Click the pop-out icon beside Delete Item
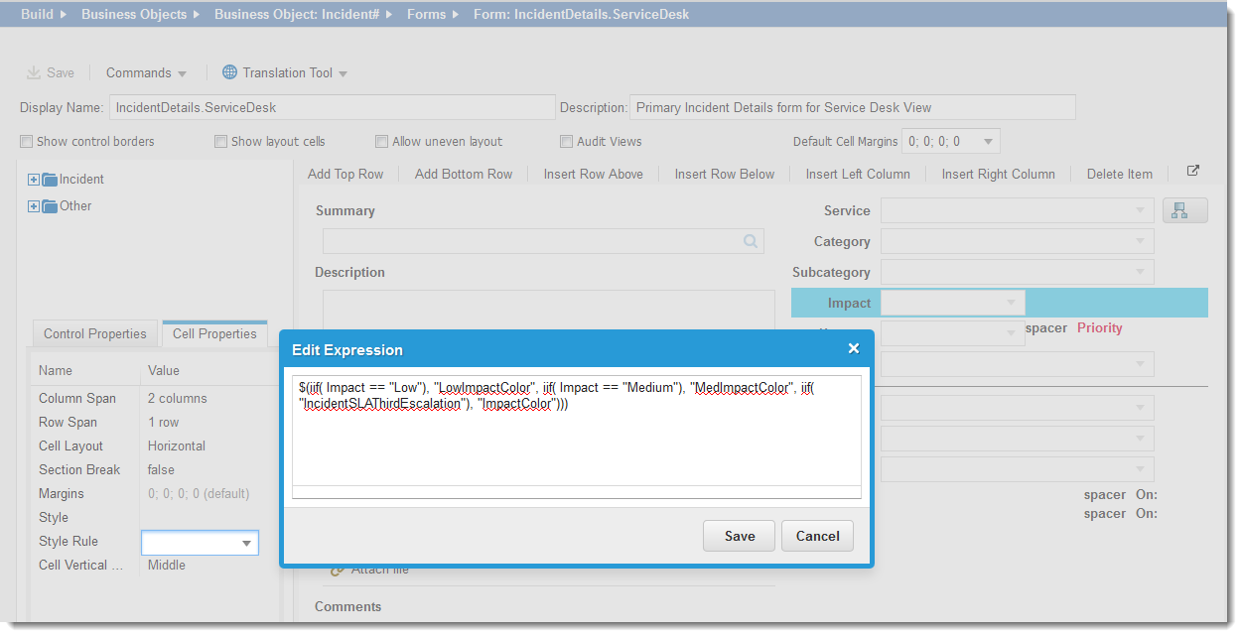 coord(1193,171)
